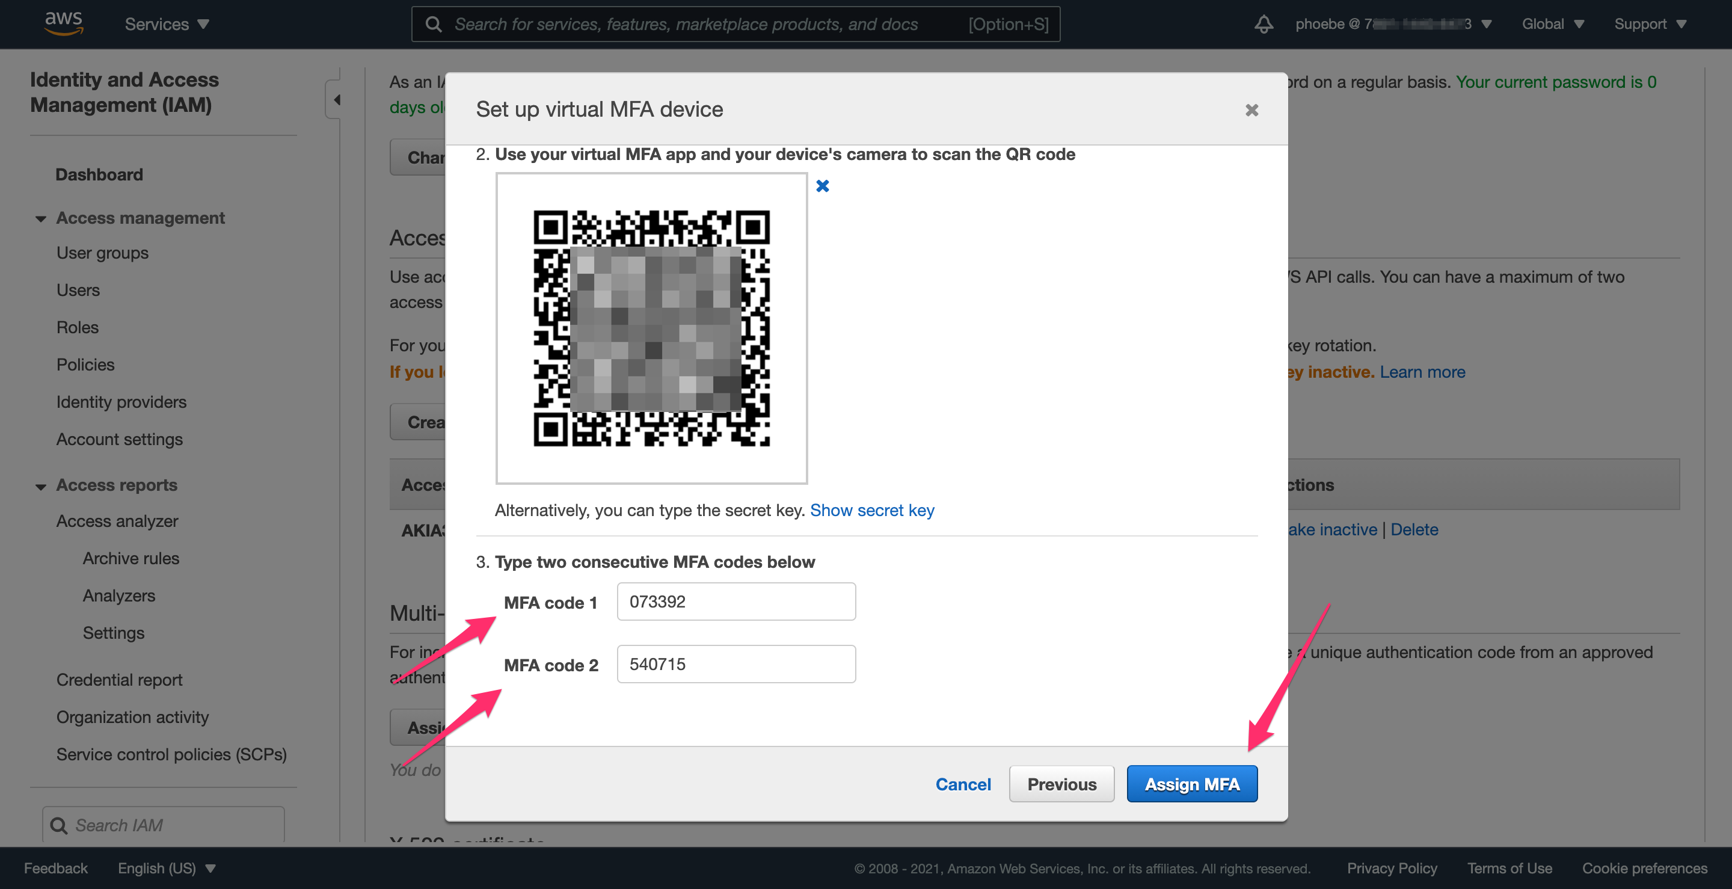Click the Delete access key link
1732x889 pixels.
tap(1414, 529)
